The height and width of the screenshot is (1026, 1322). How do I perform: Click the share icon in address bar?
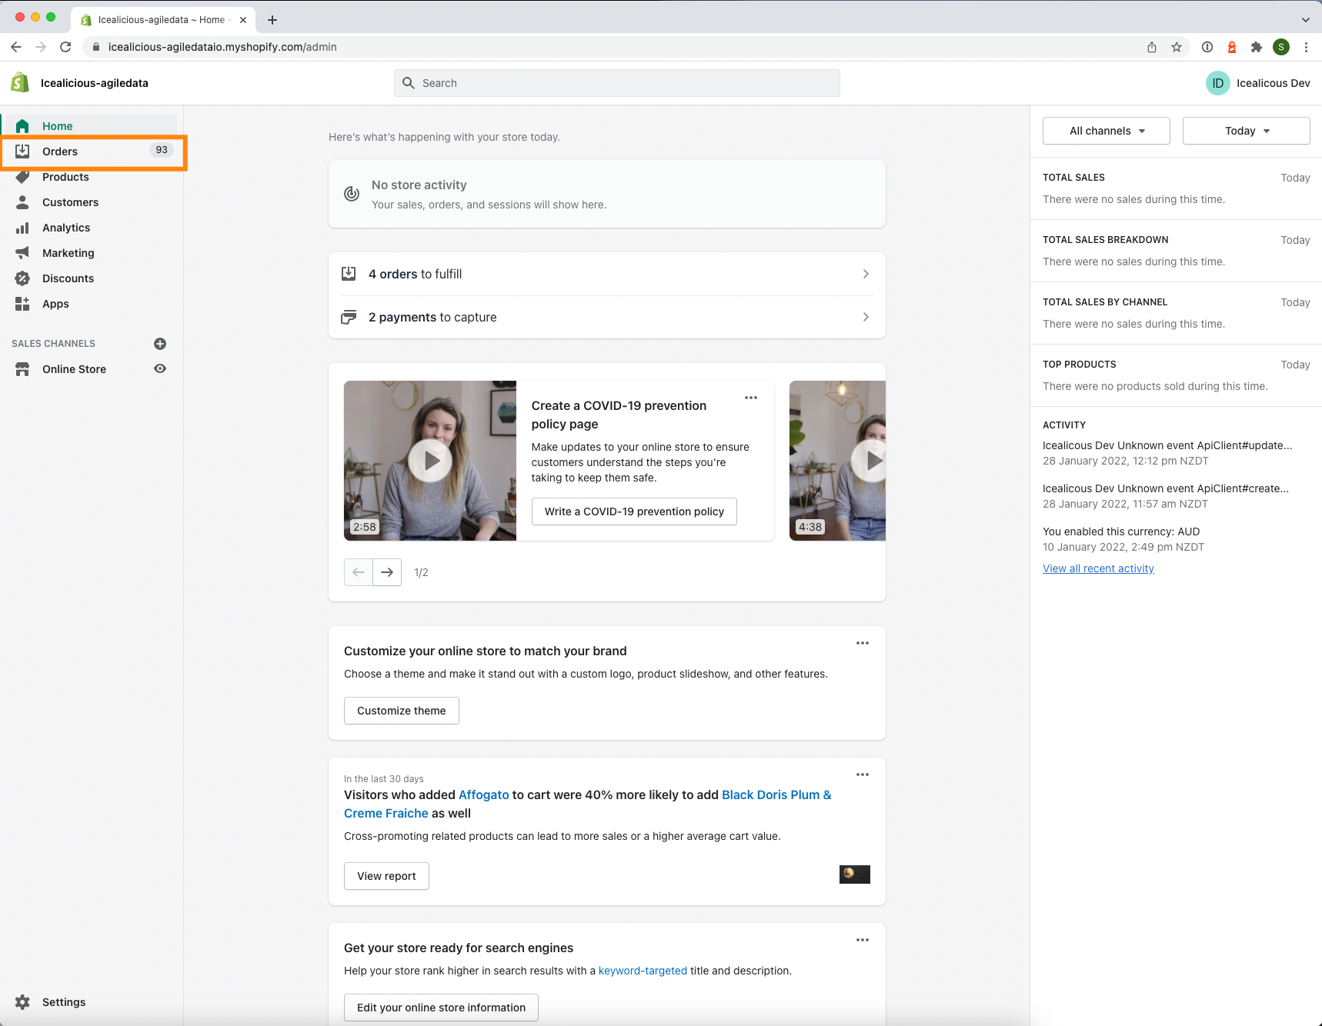pos(1152,47)
